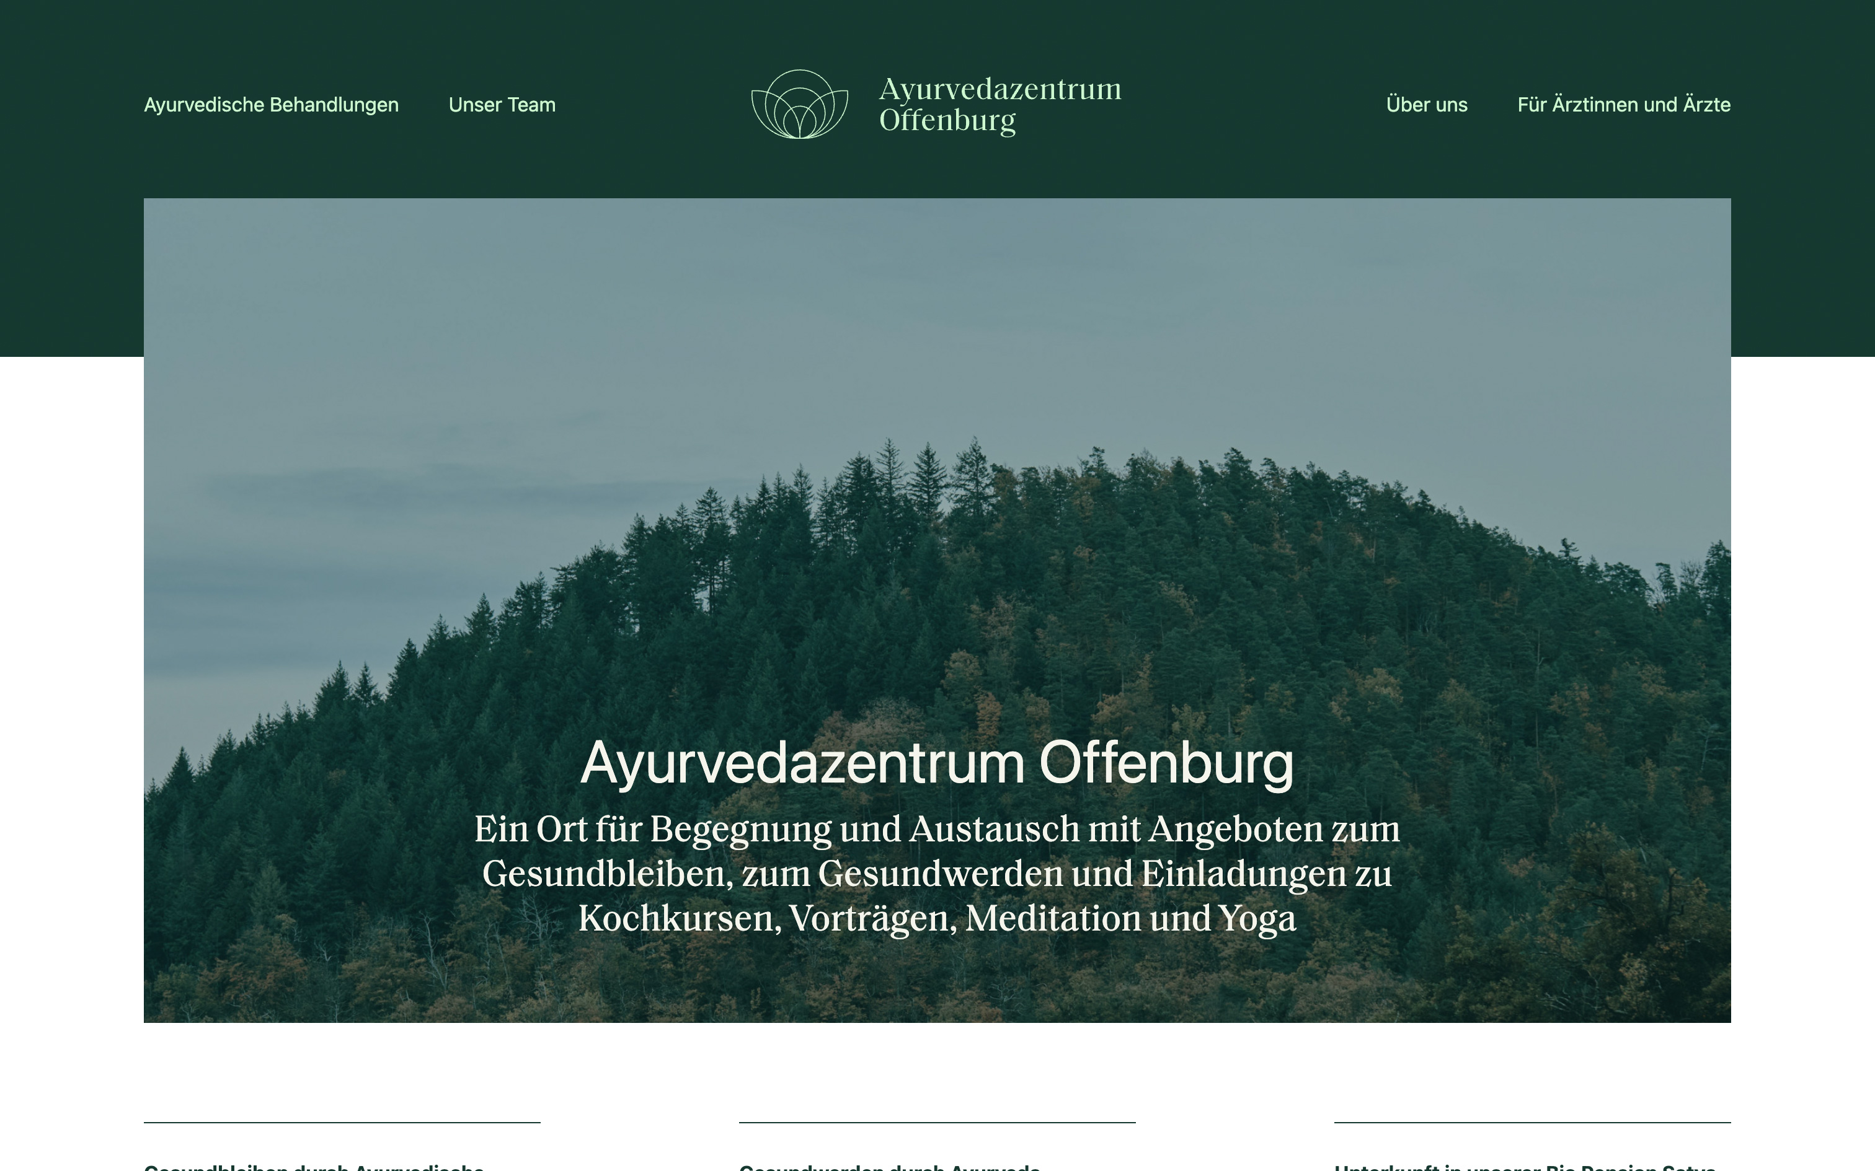Click the word Offenburg in the header logo
Screen dimensions: 1875x1171
947,121
